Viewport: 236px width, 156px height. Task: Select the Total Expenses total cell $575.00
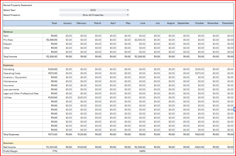(x=50, y=134)
